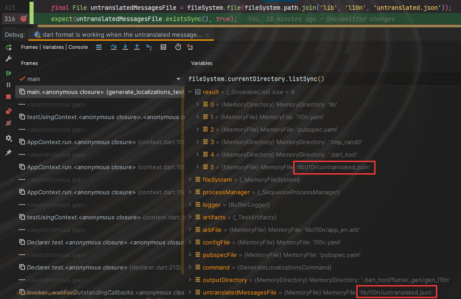Open debugger settings wrench icon
461x299 pixels.
click(x=9, y=59)
